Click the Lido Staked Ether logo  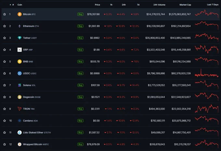(x=19, y=133)
